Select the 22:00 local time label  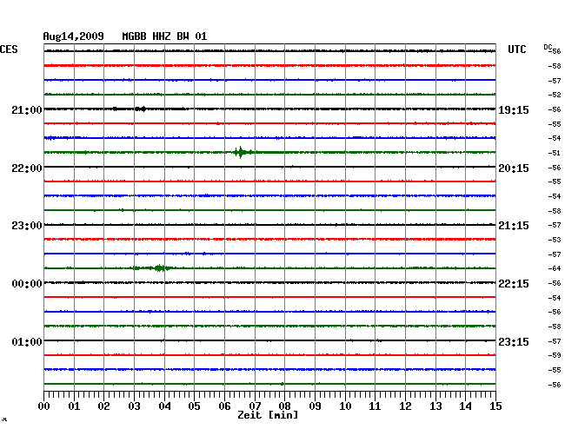pos(27,168)
